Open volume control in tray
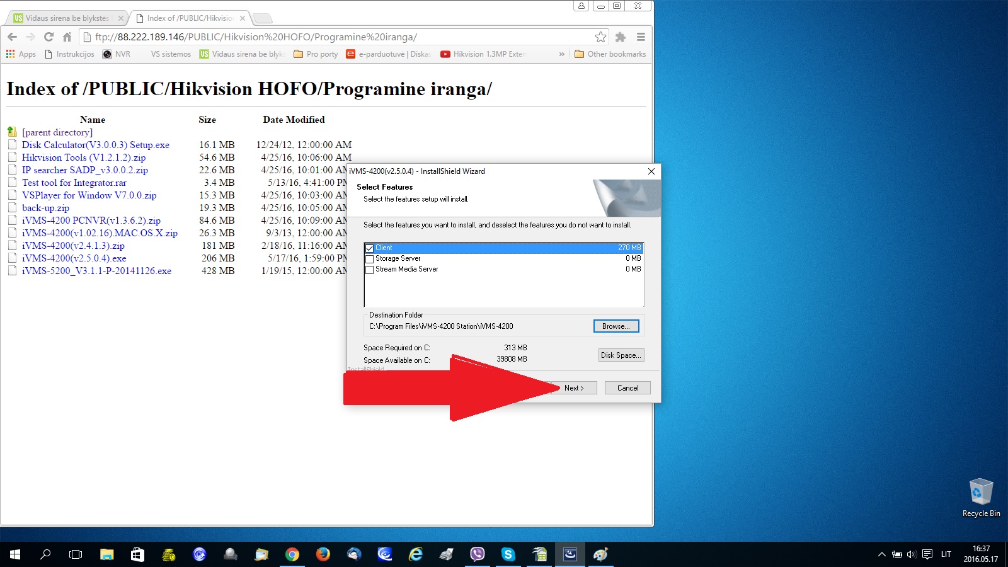This screenshot has width=1008, height=567. pos(912,554)
